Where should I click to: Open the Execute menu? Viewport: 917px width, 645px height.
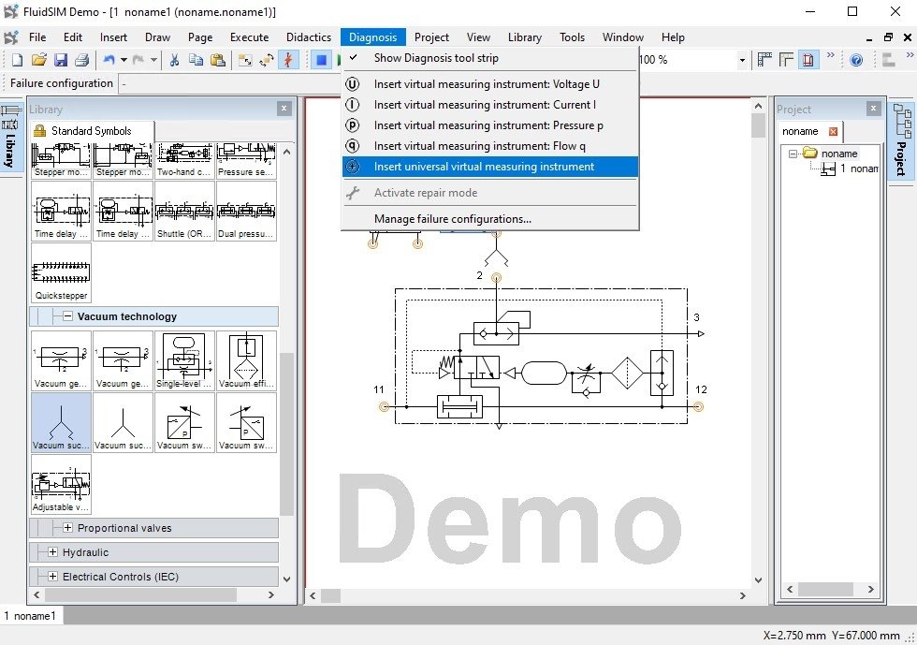[x=249, y=37]
